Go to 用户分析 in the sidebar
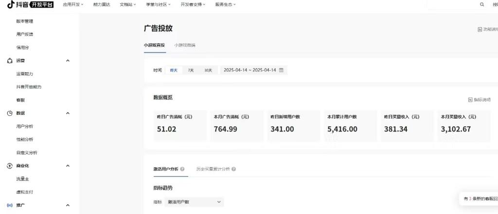 pyautogui.click(x=25, y=126)
